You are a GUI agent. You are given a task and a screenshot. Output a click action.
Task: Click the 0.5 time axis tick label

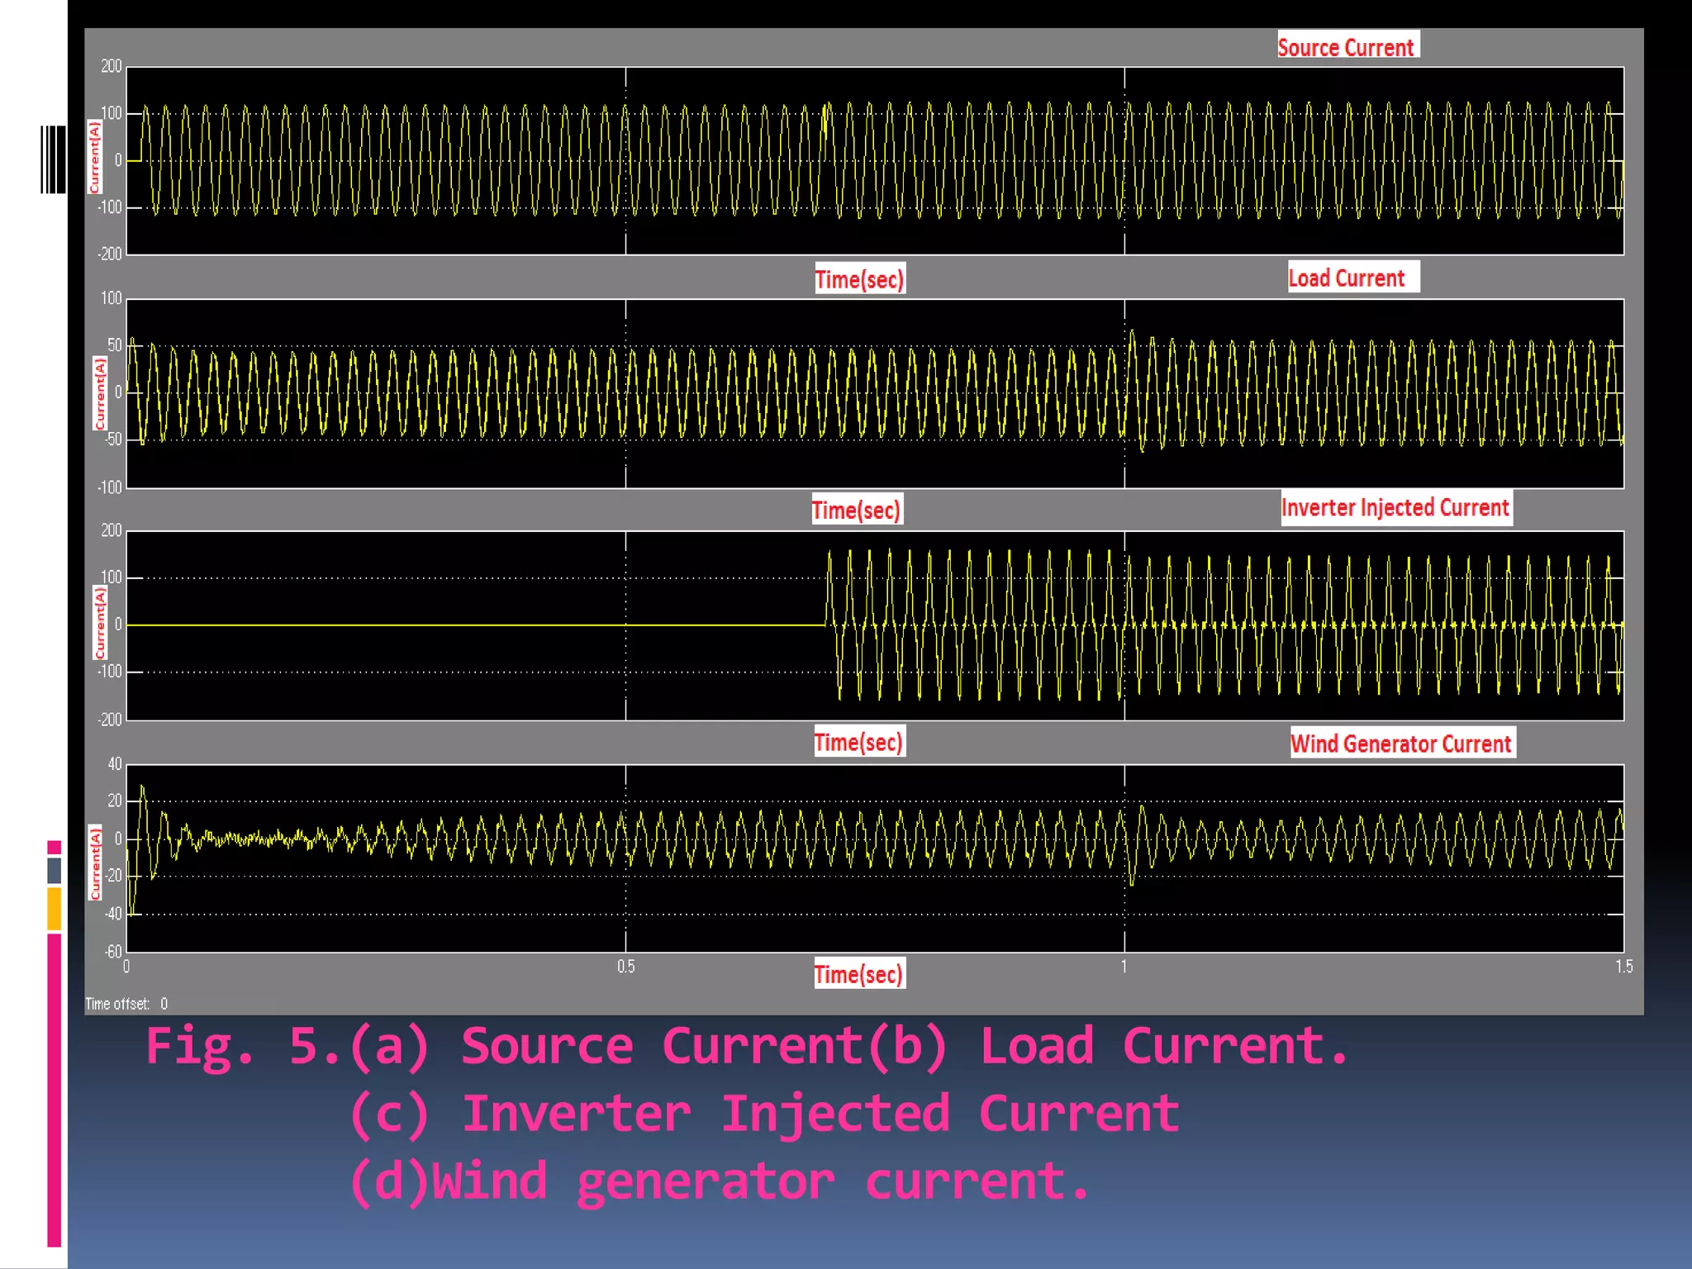[626, 966]
